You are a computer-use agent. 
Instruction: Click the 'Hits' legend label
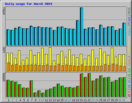[129, 11]
